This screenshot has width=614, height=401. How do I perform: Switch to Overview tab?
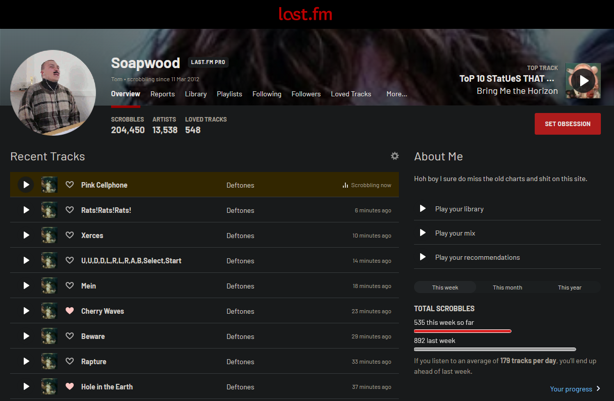pos(126,94)
